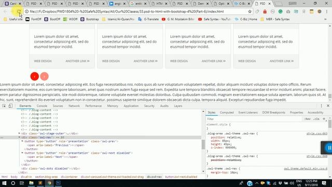
Task: Toggle the .cls class editor
Action: 316,119
